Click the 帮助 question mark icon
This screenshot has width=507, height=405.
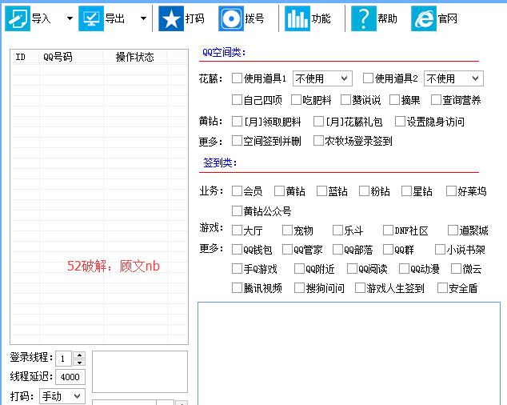(364, 18)
